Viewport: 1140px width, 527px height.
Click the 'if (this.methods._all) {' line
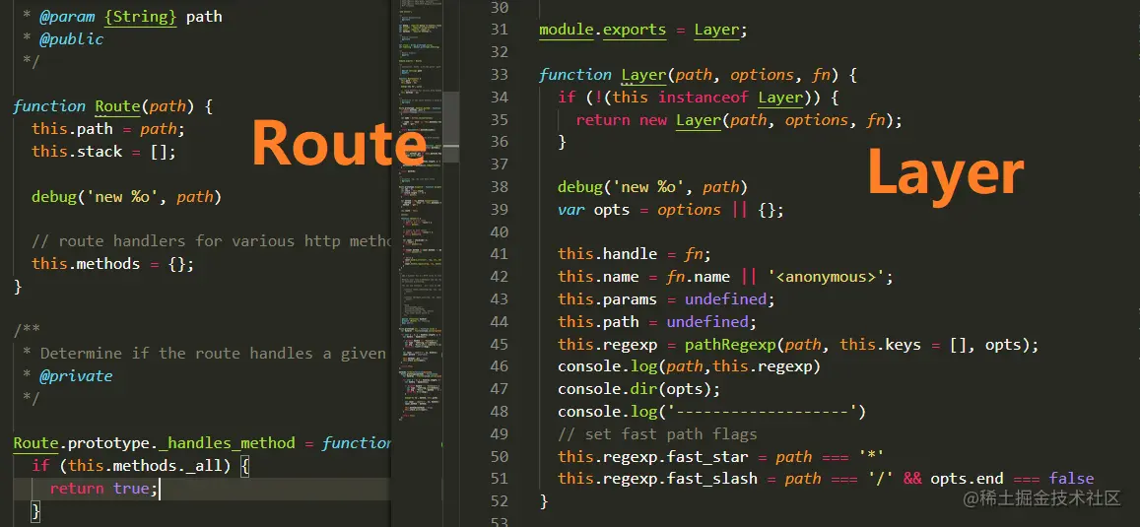click(x=140, y=465)
